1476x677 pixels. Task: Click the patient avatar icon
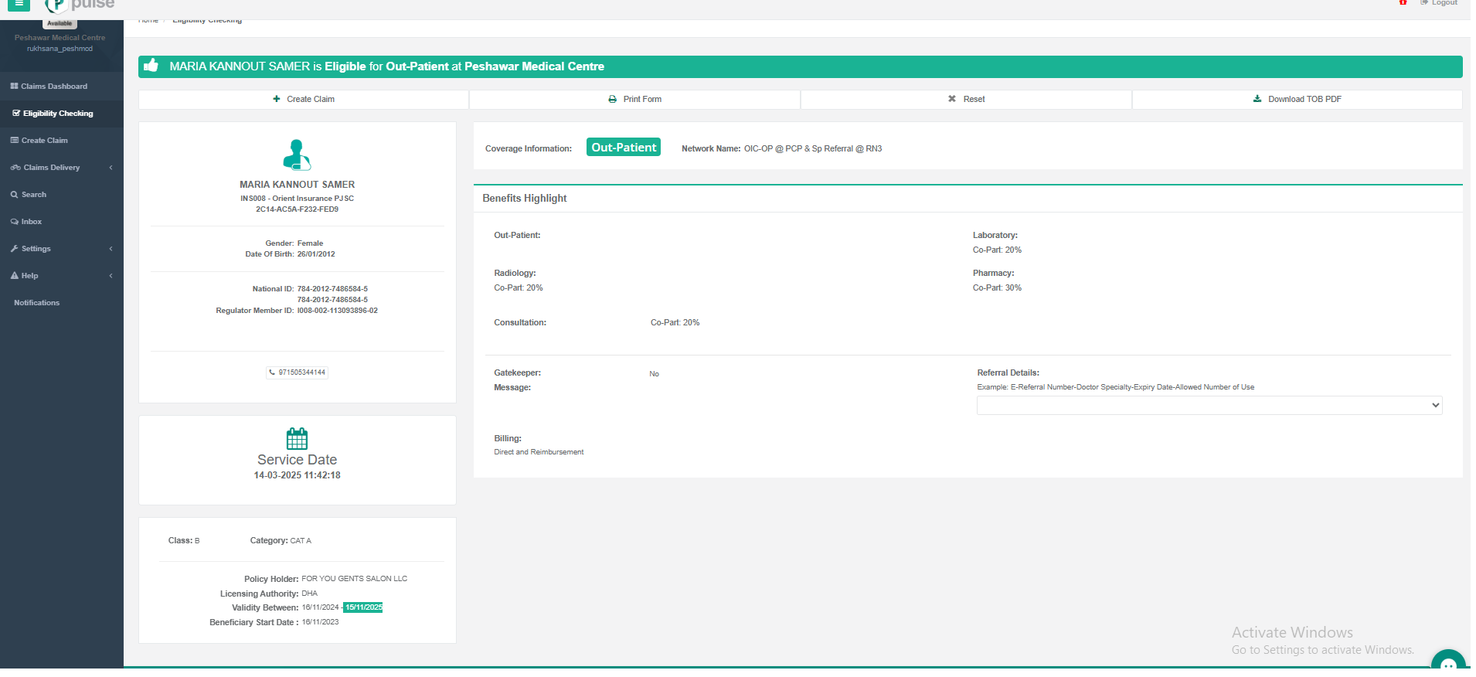[x=297, y=155]
